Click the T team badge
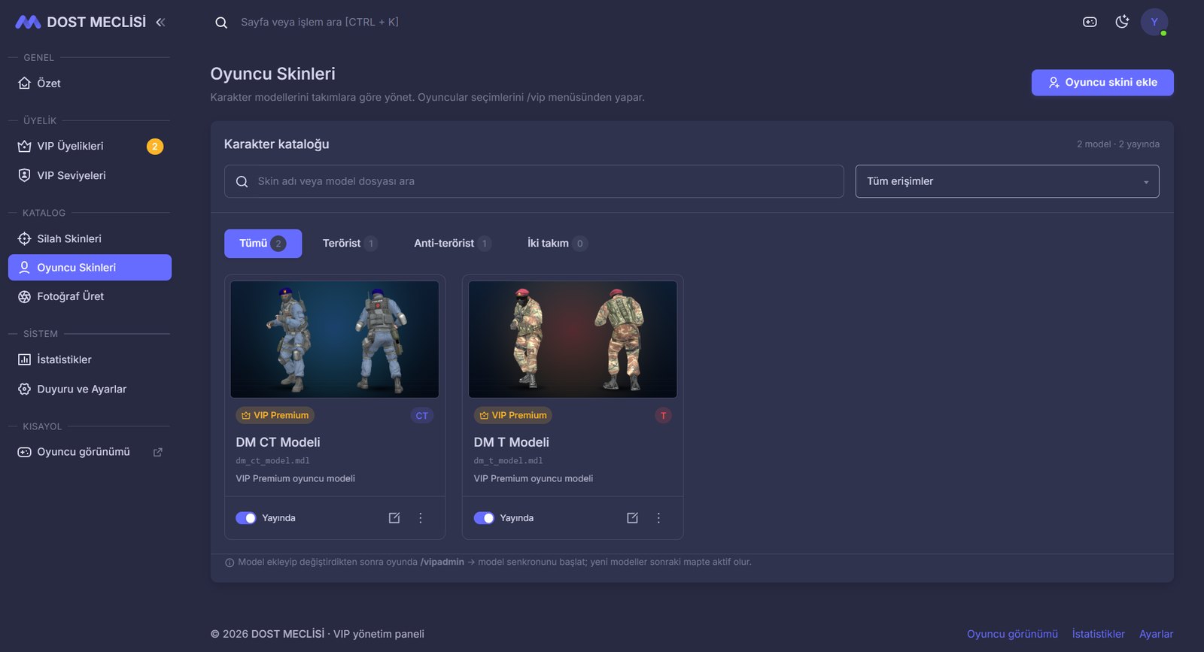The width and height of the screenshot is (1204, 652). point(663,416)
